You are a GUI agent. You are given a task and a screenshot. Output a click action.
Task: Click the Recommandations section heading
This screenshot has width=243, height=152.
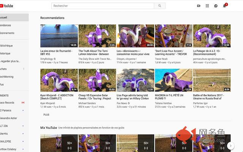point(52,18)
